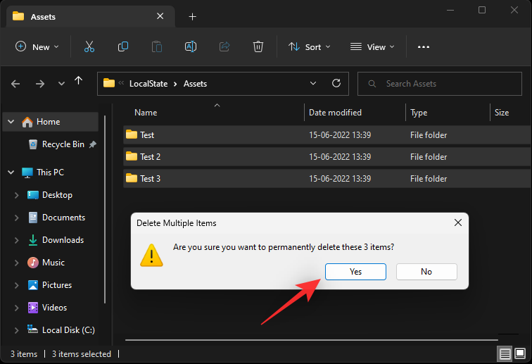The image size is (532, 364).
Task: Open the See more ellipsis menu
Action: tap(423, 46)
